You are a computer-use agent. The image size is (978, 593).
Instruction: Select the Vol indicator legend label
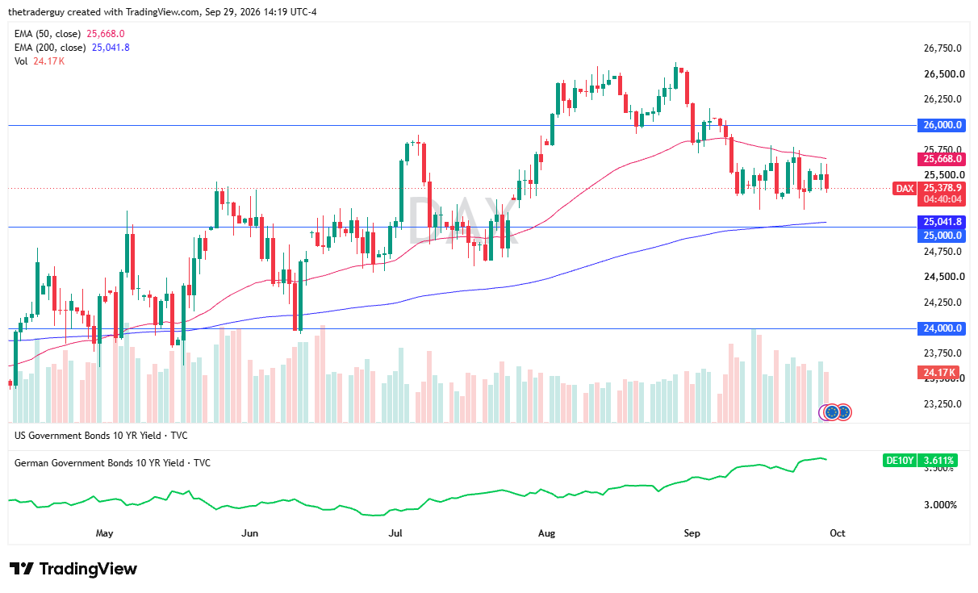click(22, 61)
